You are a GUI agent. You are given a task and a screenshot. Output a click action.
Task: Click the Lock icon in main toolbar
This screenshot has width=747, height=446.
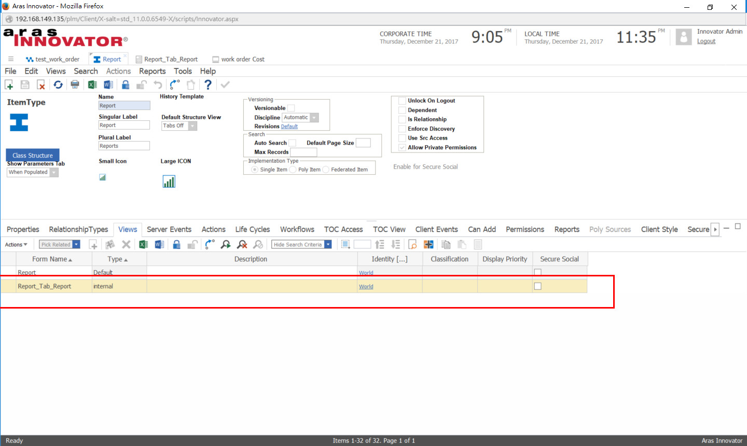126,85
